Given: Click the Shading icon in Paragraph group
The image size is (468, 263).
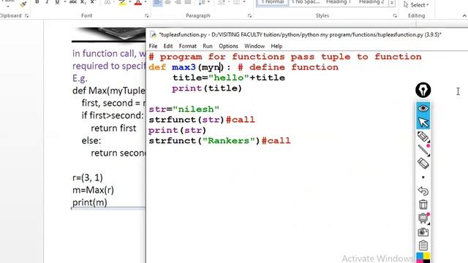Looking at the screenshot, I should click(x=221, y=2).
